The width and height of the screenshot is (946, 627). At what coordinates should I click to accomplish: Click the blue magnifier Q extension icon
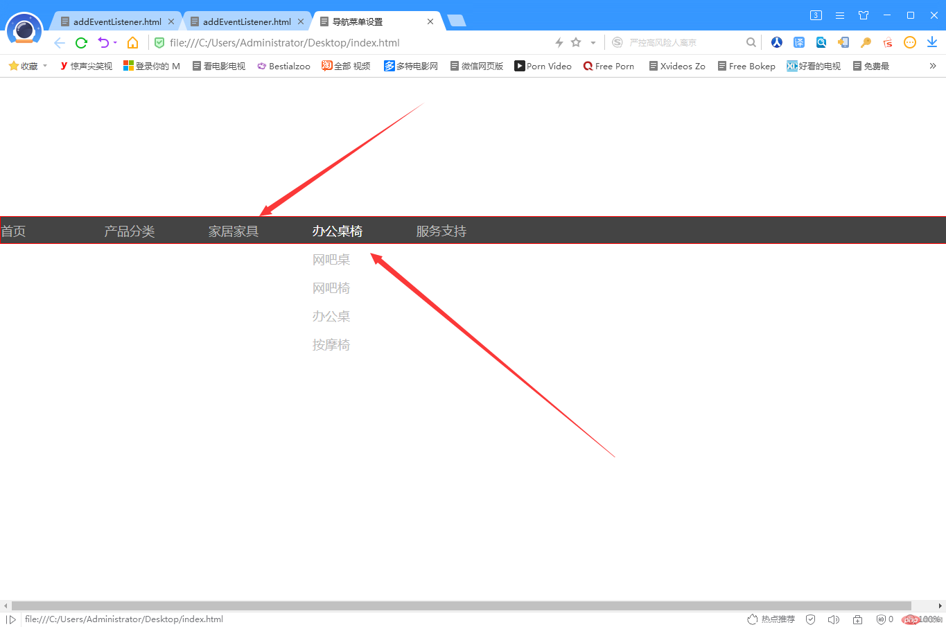click(x=821, y=43)
